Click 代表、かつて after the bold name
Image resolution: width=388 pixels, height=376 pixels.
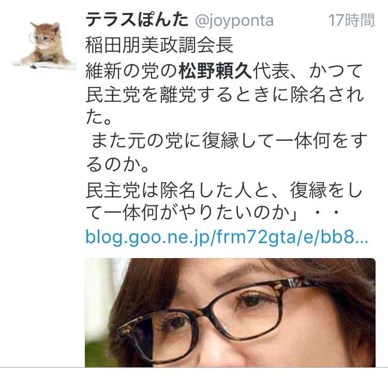[x=307, y=71]
